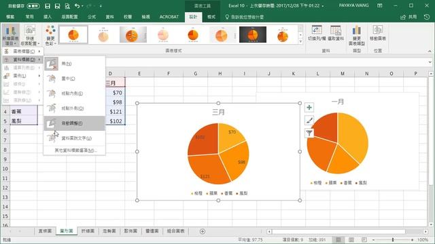Screen dimensions: 435x244
Task: Click Select Data (選取資料) icon
Action: tap(336, 33)
